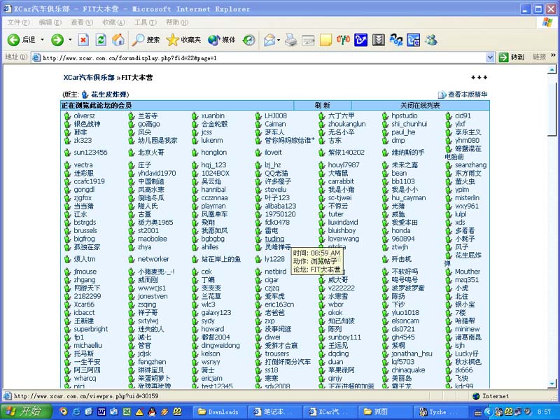This screenshot has width=560, height=420.
Task: Open user jonathan_hsu profile
Action: (x=412, y=353)
